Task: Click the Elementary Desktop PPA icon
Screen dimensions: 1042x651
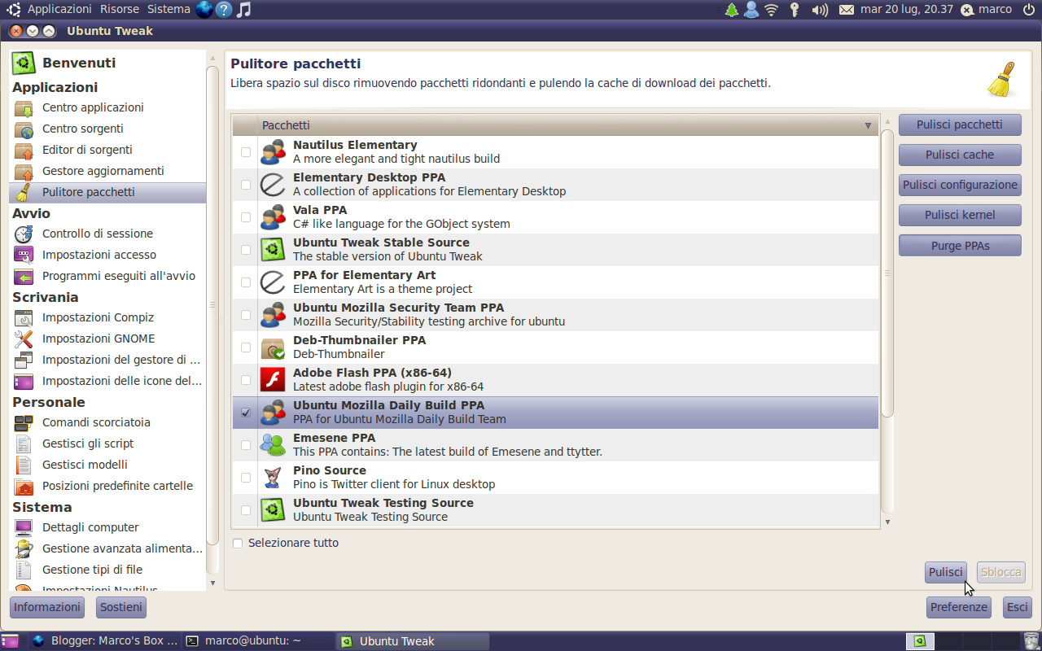Action: coord(273,185)
